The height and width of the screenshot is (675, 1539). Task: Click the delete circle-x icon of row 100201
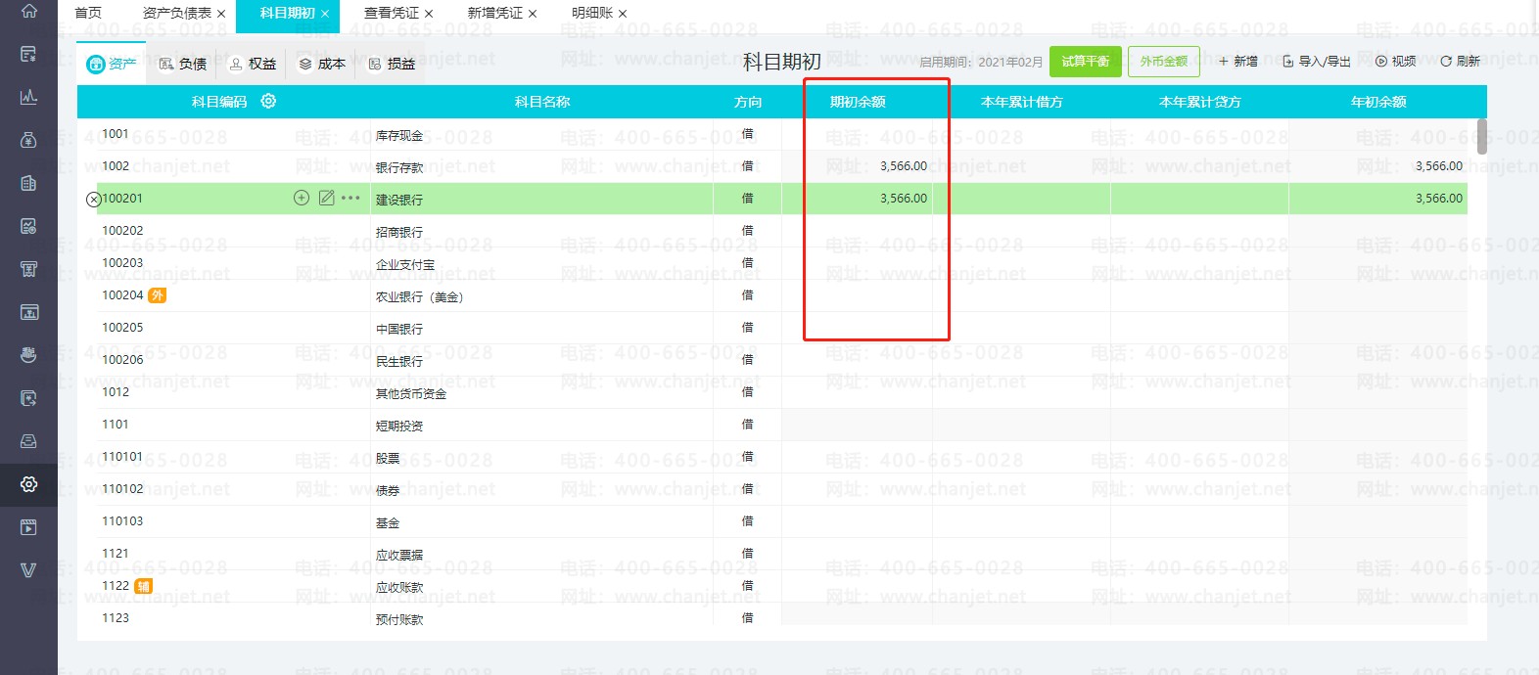pyautogui.click(x=94, y=200)
